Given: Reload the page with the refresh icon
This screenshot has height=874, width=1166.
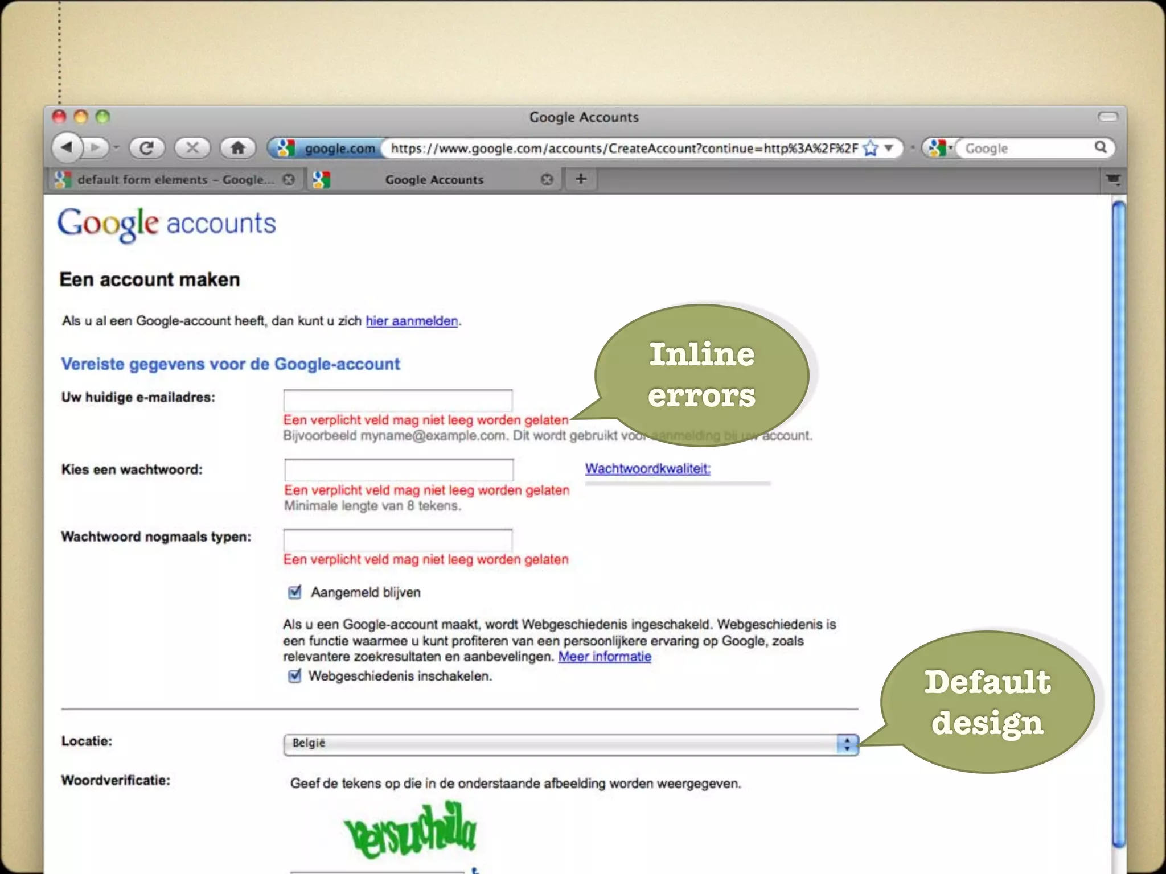Looking at the screenshot, I should click(x=147, y=148).
